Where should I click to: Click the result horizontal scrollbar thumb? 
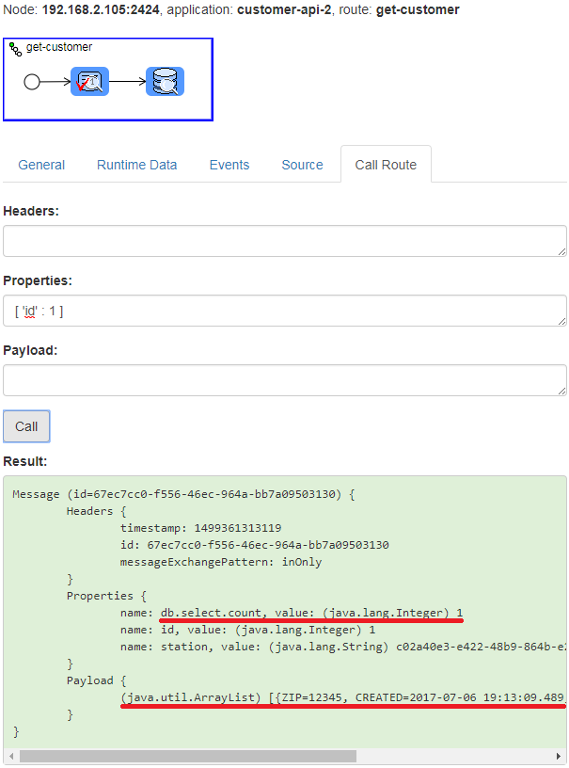[188, 756]
